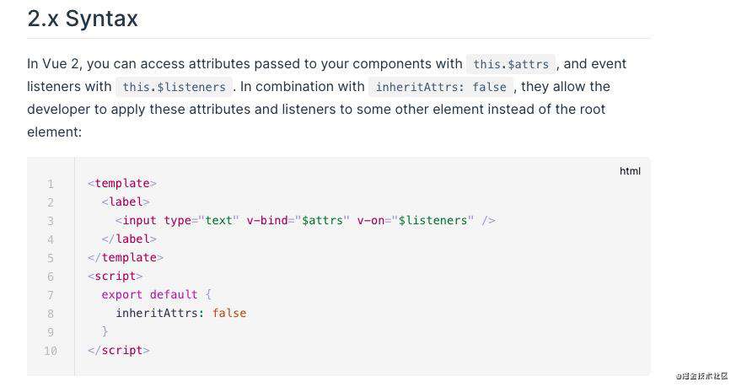This screenshot has width=736, height=387.
Task: Click the v-bind="$attrs" attribute
Action: (298, 220)
